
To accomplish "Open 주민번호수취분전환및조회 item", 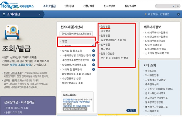I will (76, 60).
